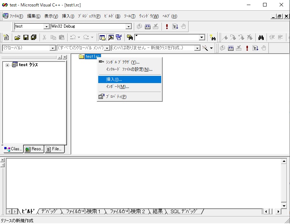
Task: Choose インポート(M)... in the context menu
Action: 130,87
